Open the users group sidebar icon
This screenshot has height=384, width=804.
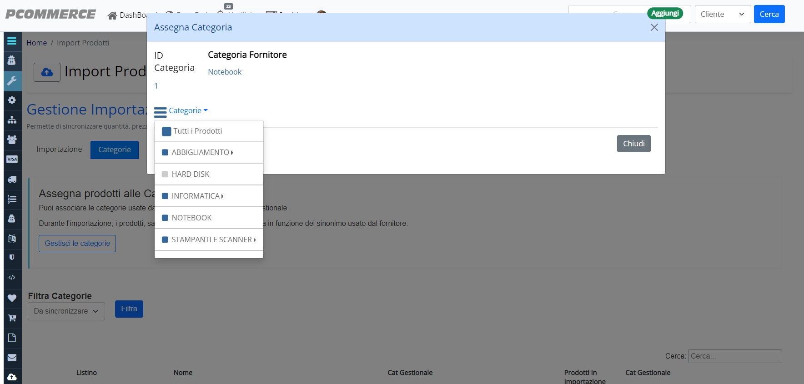coord(12,140)
